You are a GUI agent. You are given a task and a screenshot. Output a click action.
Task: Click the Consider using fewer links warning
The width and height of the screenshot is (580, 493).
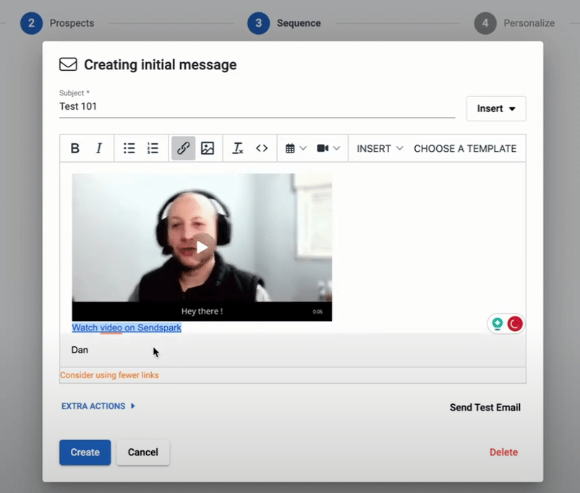pos(109,375)
